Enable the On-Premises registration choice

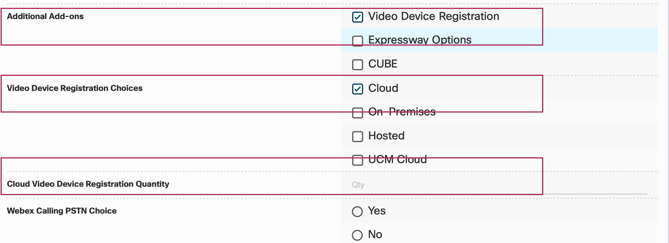tap(358, 113)
